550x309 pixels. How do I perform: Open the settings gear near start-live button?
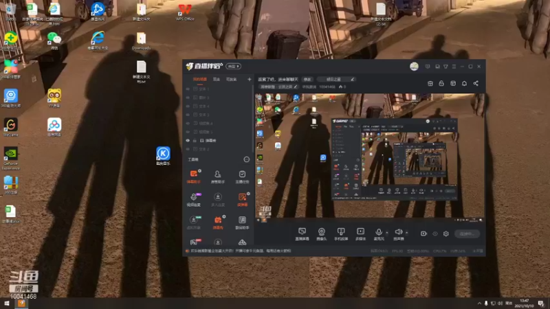tap(445, 233)
